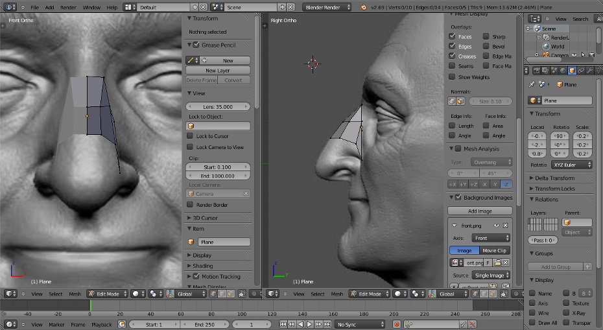The image size is (603, 330).
Task: Switch background source to Movie Clip
Action: 495,250
